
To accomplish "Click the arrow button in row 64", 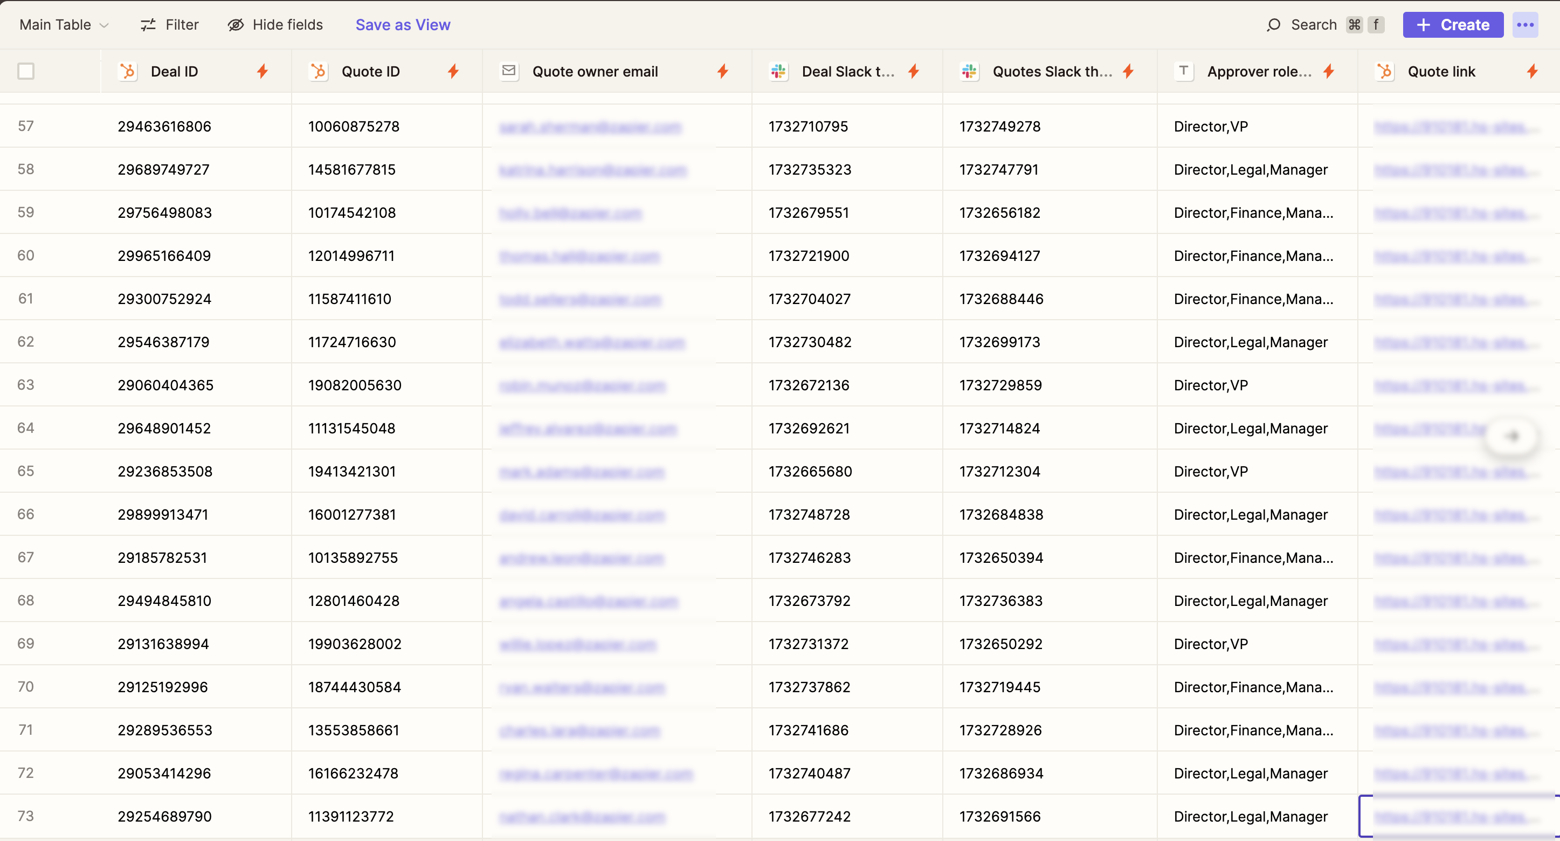I will pyautogui.click(x=1512, y=436).
